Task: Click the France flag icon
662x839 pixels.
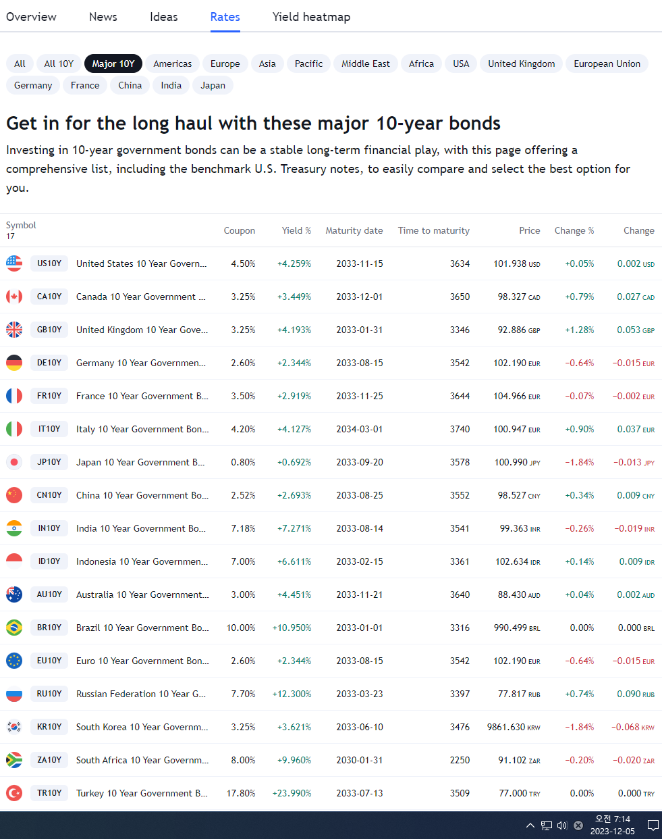Action: [14, 396]
